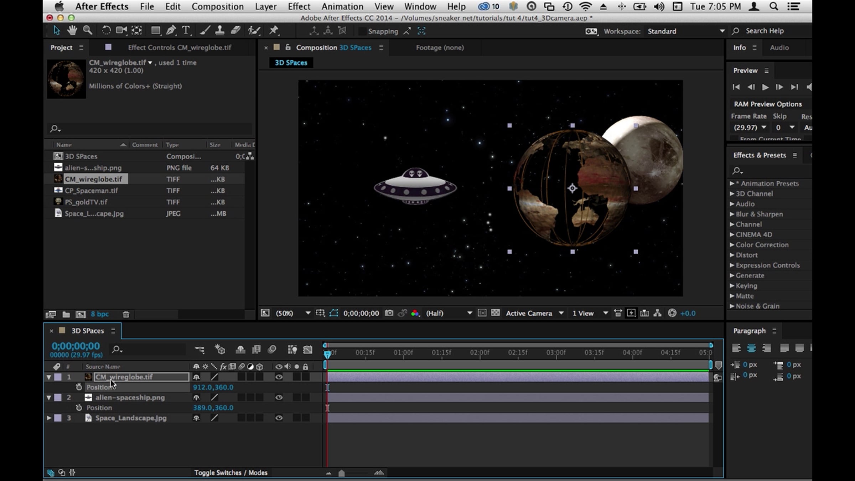Select the Puppet Pin tool
Screen dimensions: 855x481
[x=273, y=31]
